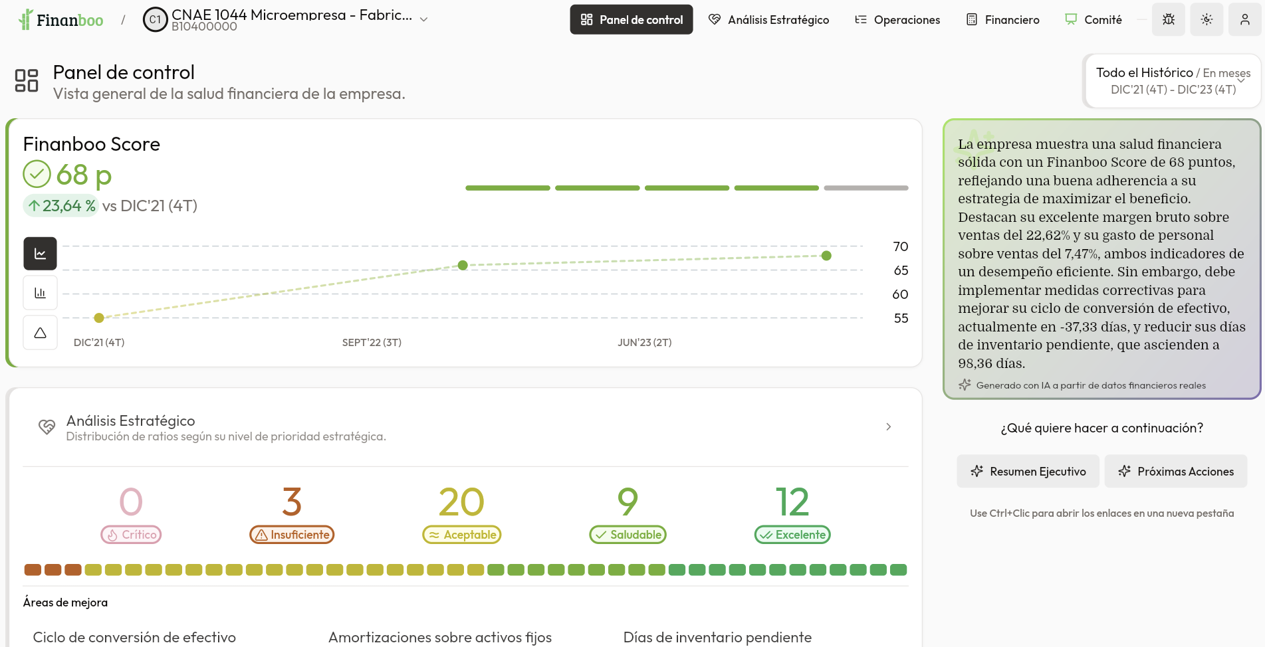
Task: Open the Operaciones tab
Action: pos(897,20)
